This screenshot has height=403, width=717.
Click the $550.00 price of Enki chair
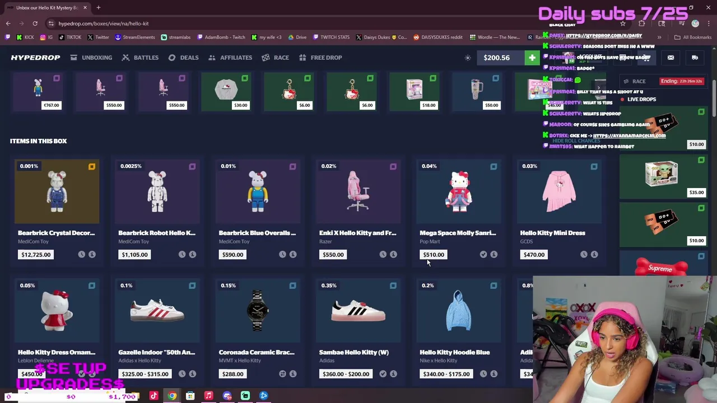click(333, 255)
